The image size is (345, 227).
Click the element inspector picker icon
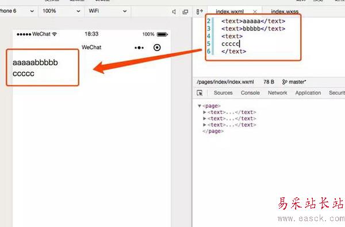coord(200,93)
